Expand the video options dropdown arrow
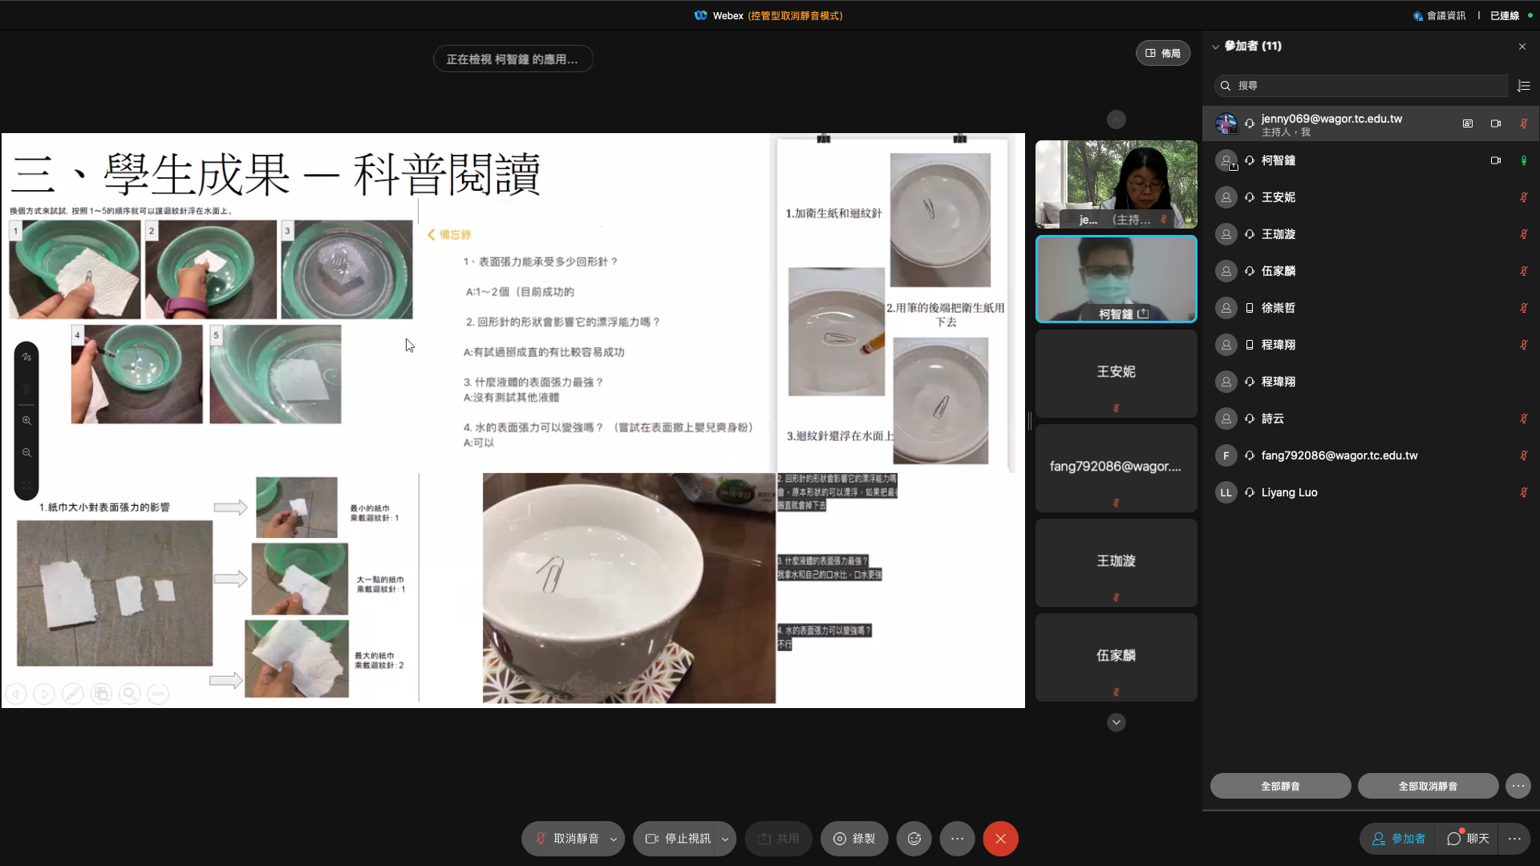The image size is (1540, 866). (x=725, y=839)
